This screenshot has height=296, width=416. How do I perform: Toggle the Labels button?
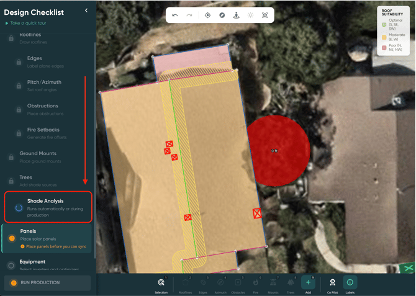[x=350, y=284]
